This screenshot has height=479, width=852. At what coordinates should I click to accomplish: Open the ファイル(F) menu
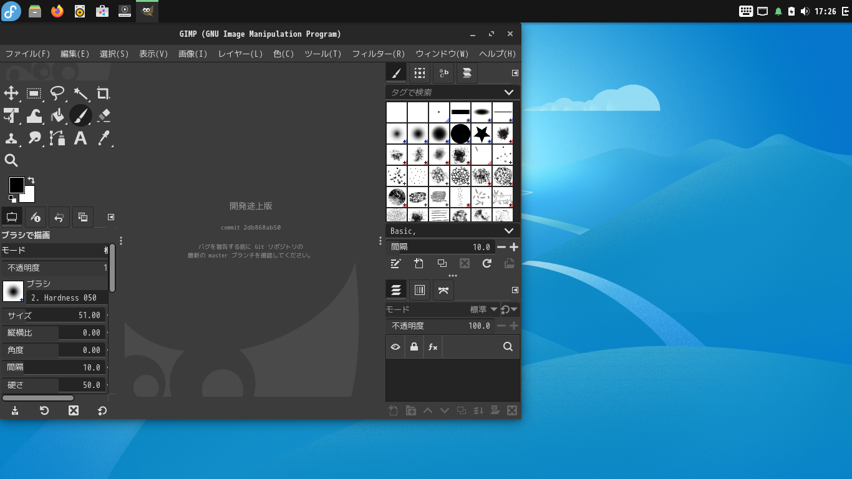pos(27,54)
